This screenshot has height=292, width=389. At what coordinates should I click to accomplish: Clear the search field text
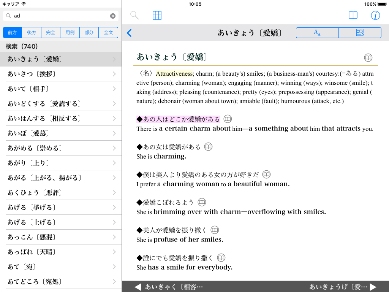[113, 16]
